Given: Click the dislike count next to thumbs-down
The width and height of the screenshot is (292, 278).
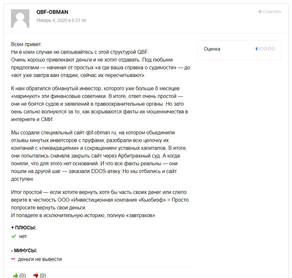Looking at the screenshot, I should 43,275.
